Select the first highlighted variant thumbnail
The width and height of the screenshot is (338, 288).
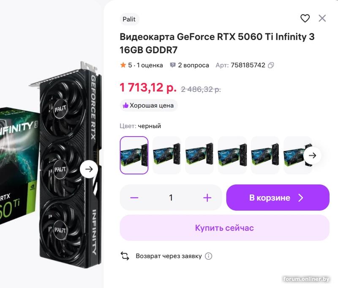[134, 155]
